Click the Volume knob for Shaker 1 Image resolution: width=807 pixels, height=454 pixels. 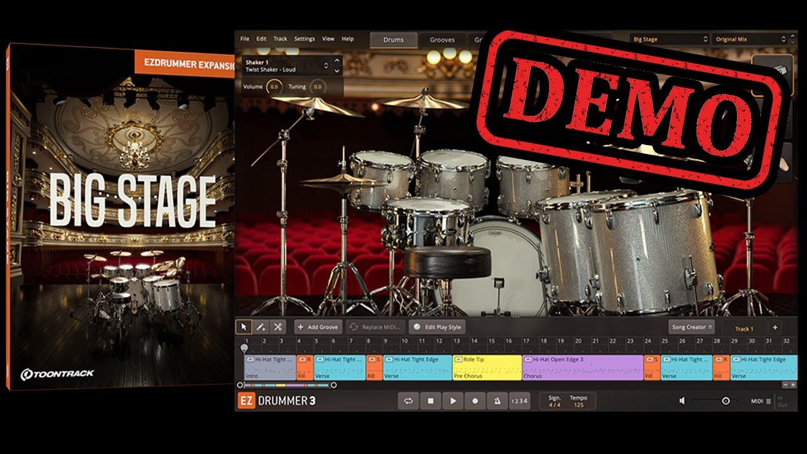click(274, 87)
